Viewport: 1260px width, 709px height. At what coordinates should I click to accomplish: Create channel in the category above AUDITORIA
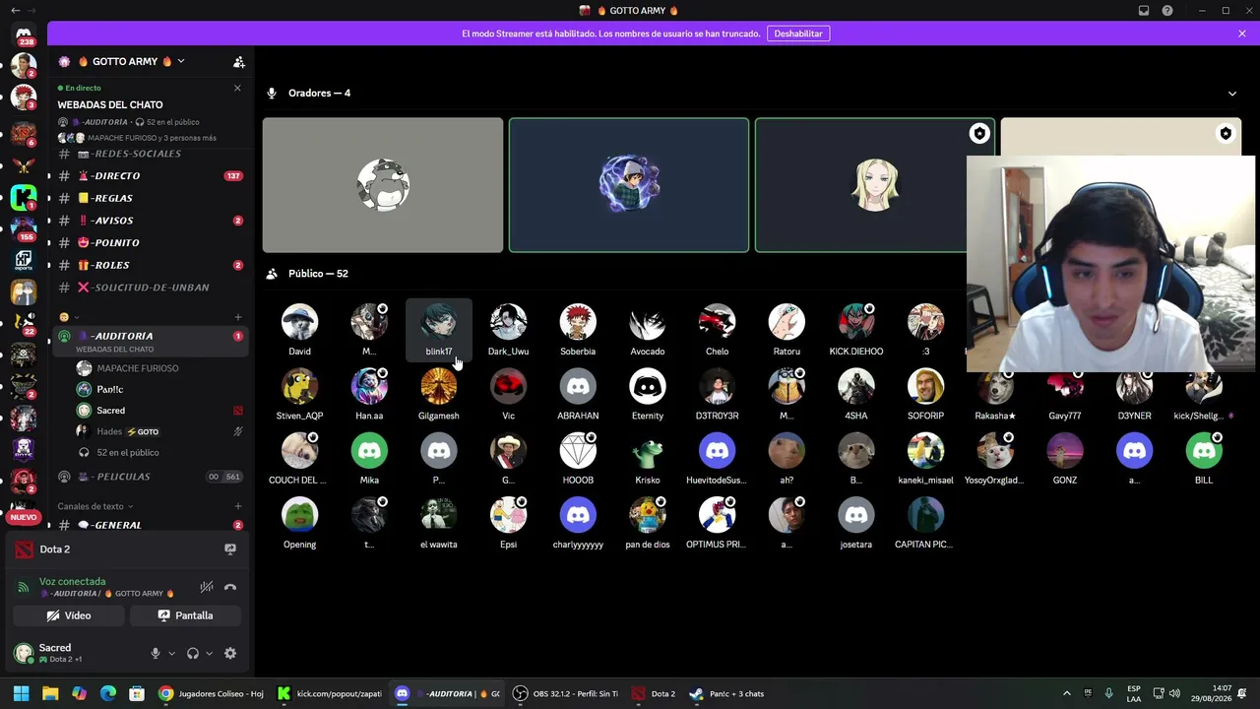pos(238,317)
